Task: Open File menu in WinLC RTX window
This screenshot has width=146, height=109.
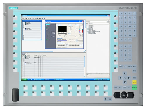Action: pos(46,23)
